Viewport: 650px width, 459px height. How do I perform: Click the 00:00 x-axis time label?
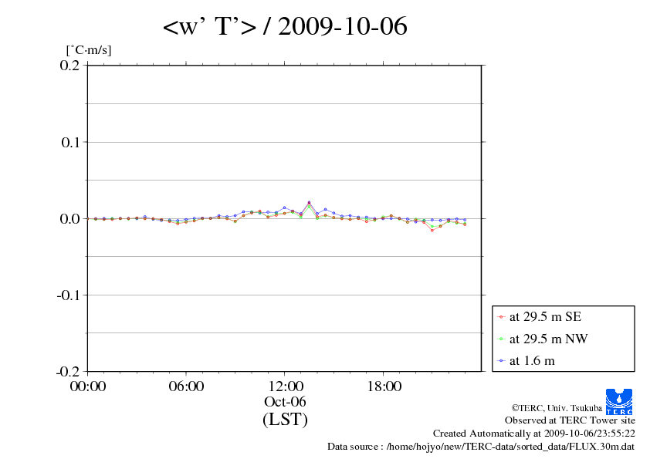pyautogui.click(x=88, y=386)
